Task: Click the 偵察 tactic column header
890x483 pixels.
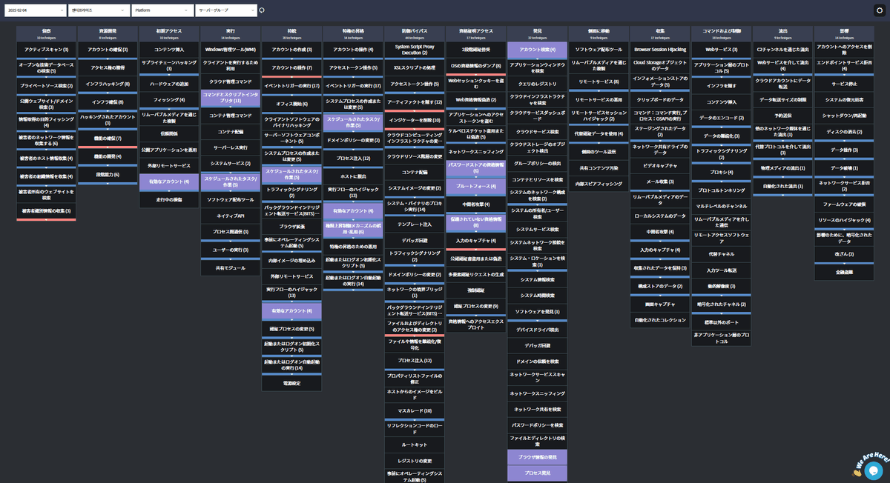Action: (46, 33)
